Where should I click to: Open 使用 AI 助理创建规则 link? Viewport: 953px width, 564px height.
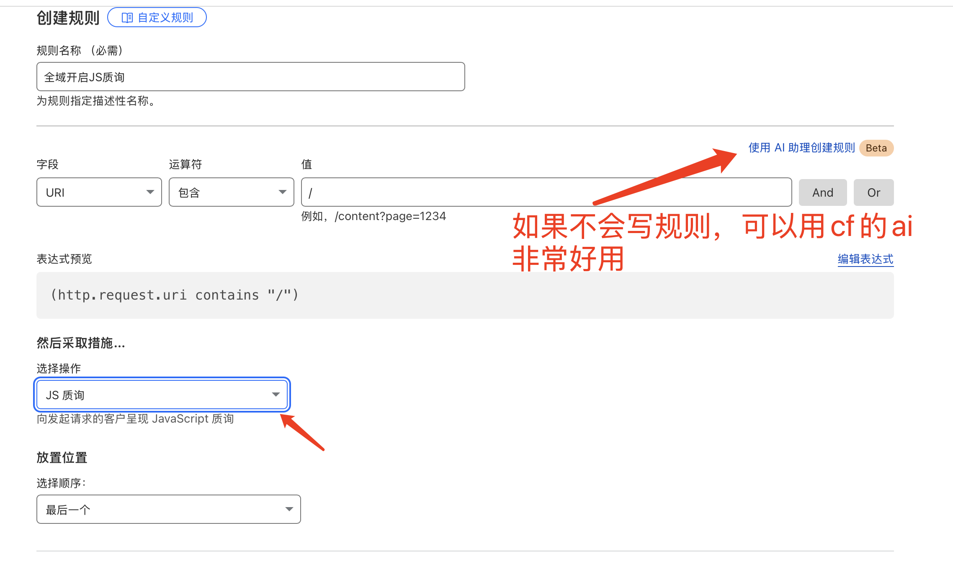[801, 148]
